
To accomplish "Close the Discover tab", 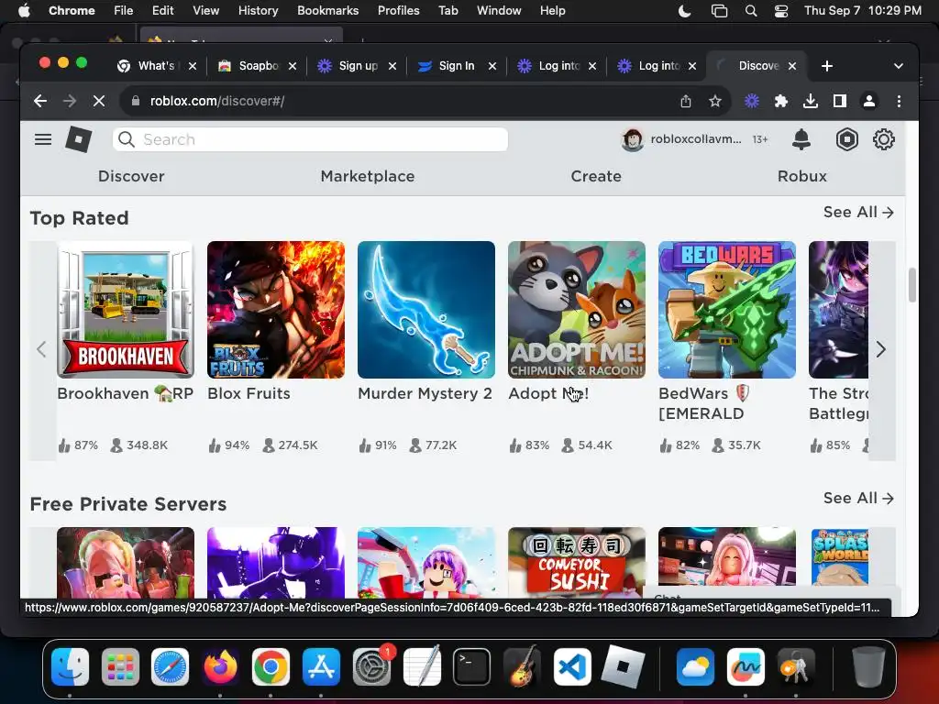I will point(792,66).
